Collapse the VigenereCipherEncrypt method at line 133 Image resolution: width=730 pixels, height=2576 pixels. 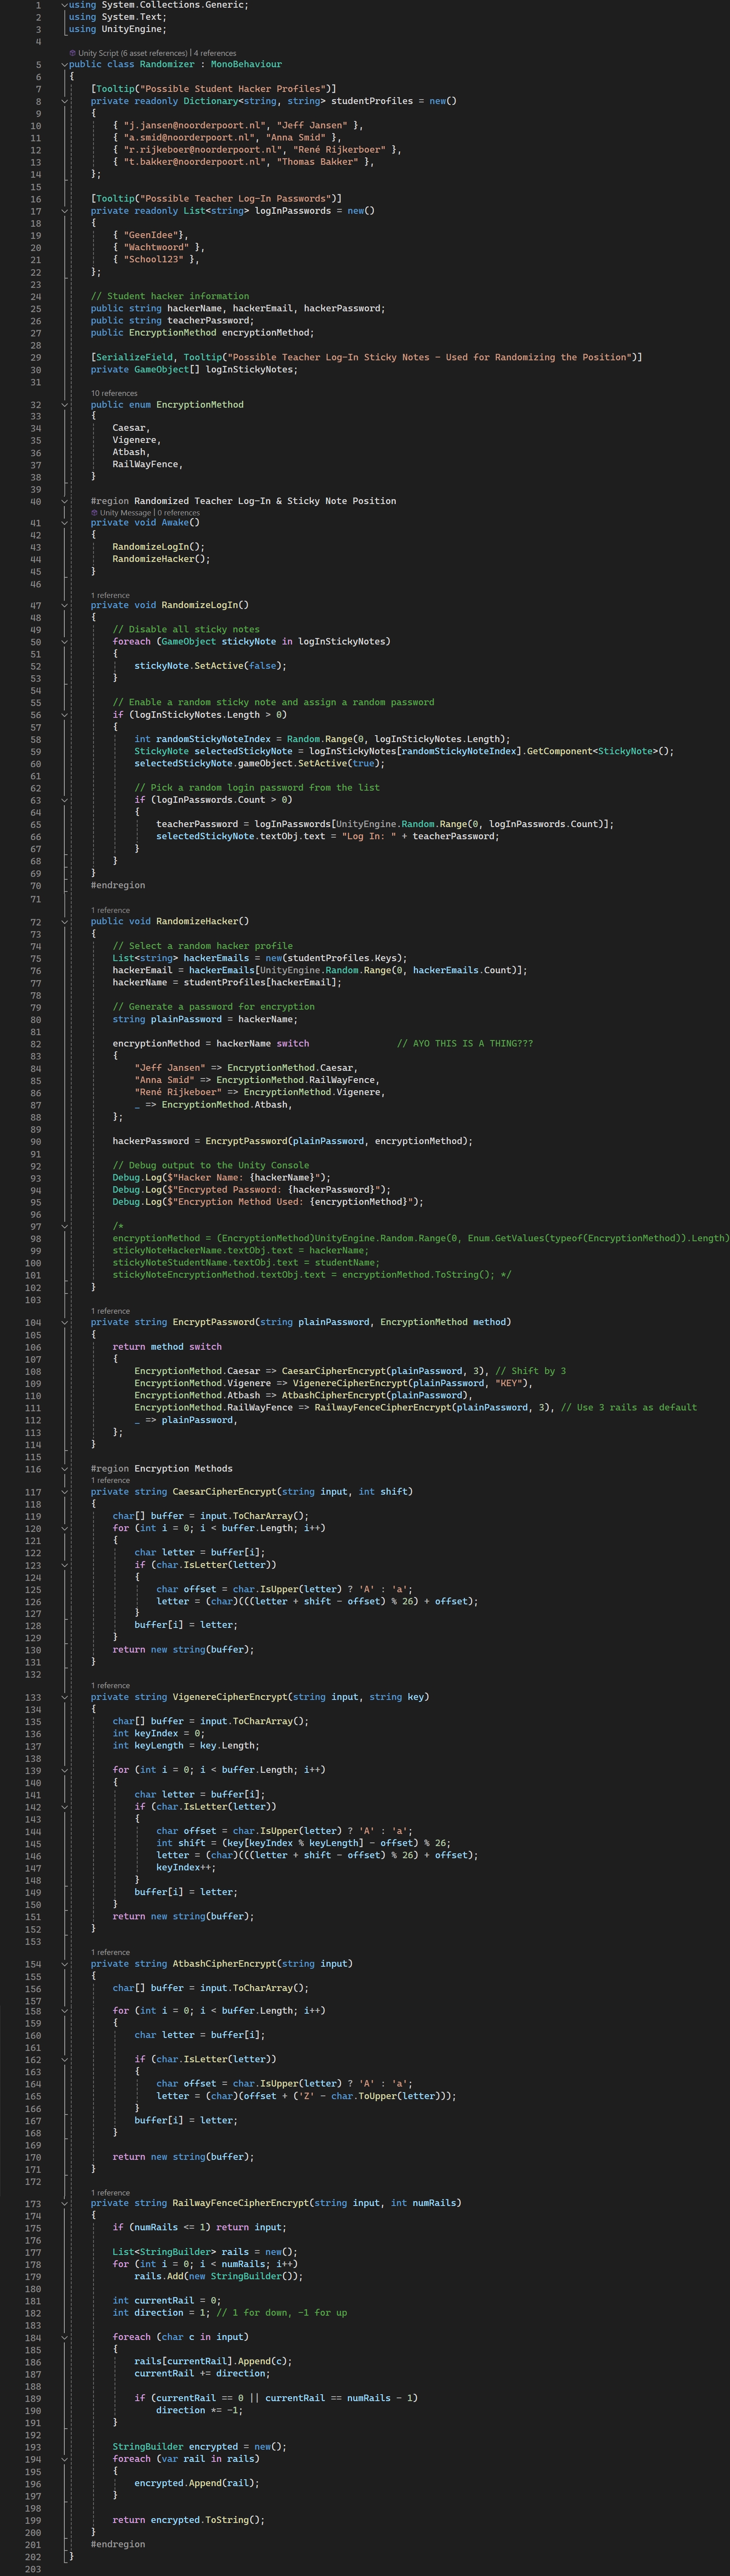click(65, 1697)
